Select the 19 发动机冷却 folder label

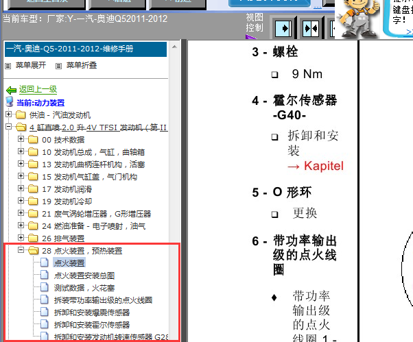(67, 201)
